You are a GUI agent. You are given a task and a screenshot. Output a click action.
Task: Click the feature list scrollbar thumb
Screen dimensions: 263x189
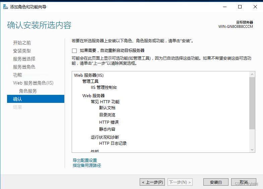point(252,103)
